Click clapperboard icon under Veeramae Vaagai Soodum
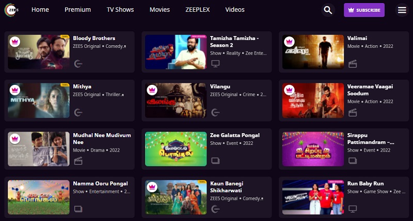Viewport: 413px width, 221px height. coord(353,113)
